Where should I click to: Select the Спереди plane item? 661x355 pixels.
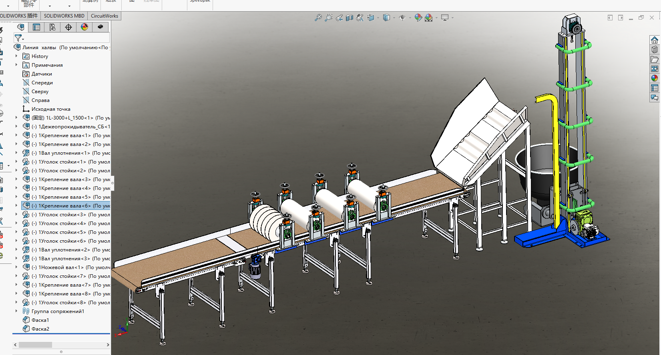click(x=42, y=83)
